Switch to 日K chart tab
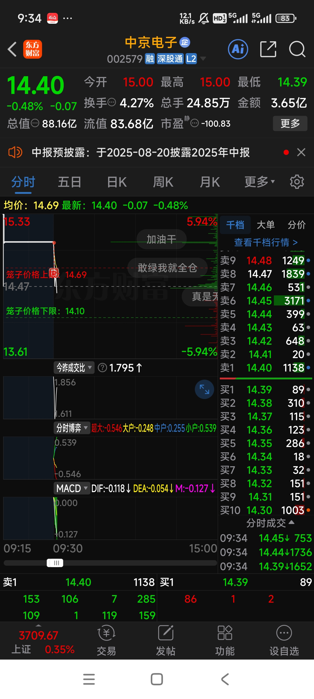314x699 pixels. (x=117, y=182)
